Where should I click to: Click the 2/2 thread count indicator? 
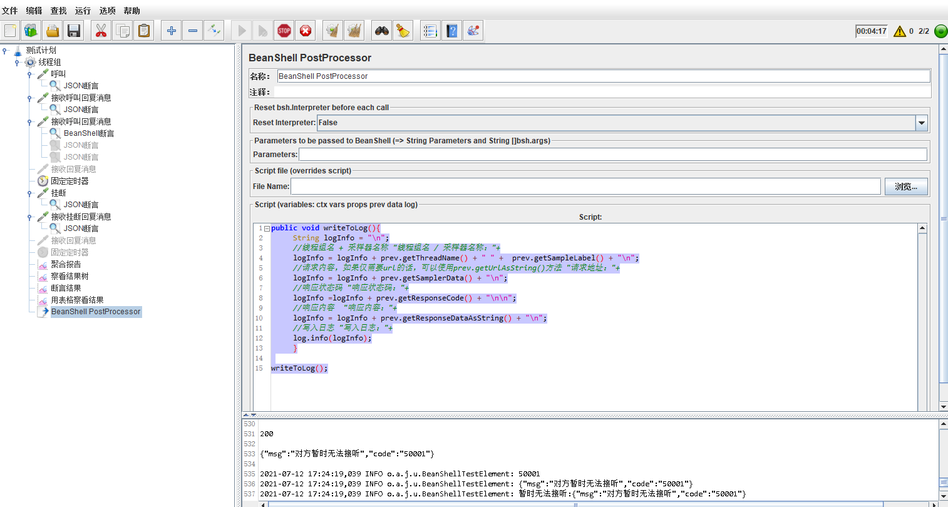(924, 31)
